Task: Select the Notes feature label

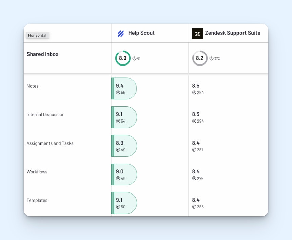Action: (33, 86)
